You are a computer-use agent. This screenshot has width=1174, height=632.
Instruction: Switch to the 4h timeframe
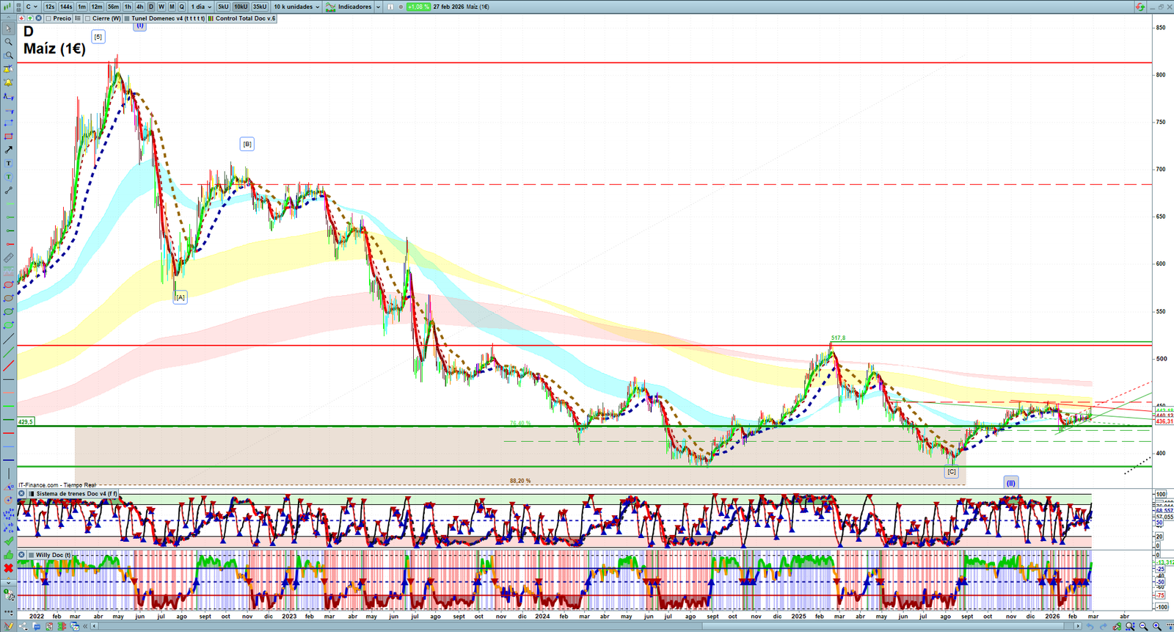[x=139, y=7]
